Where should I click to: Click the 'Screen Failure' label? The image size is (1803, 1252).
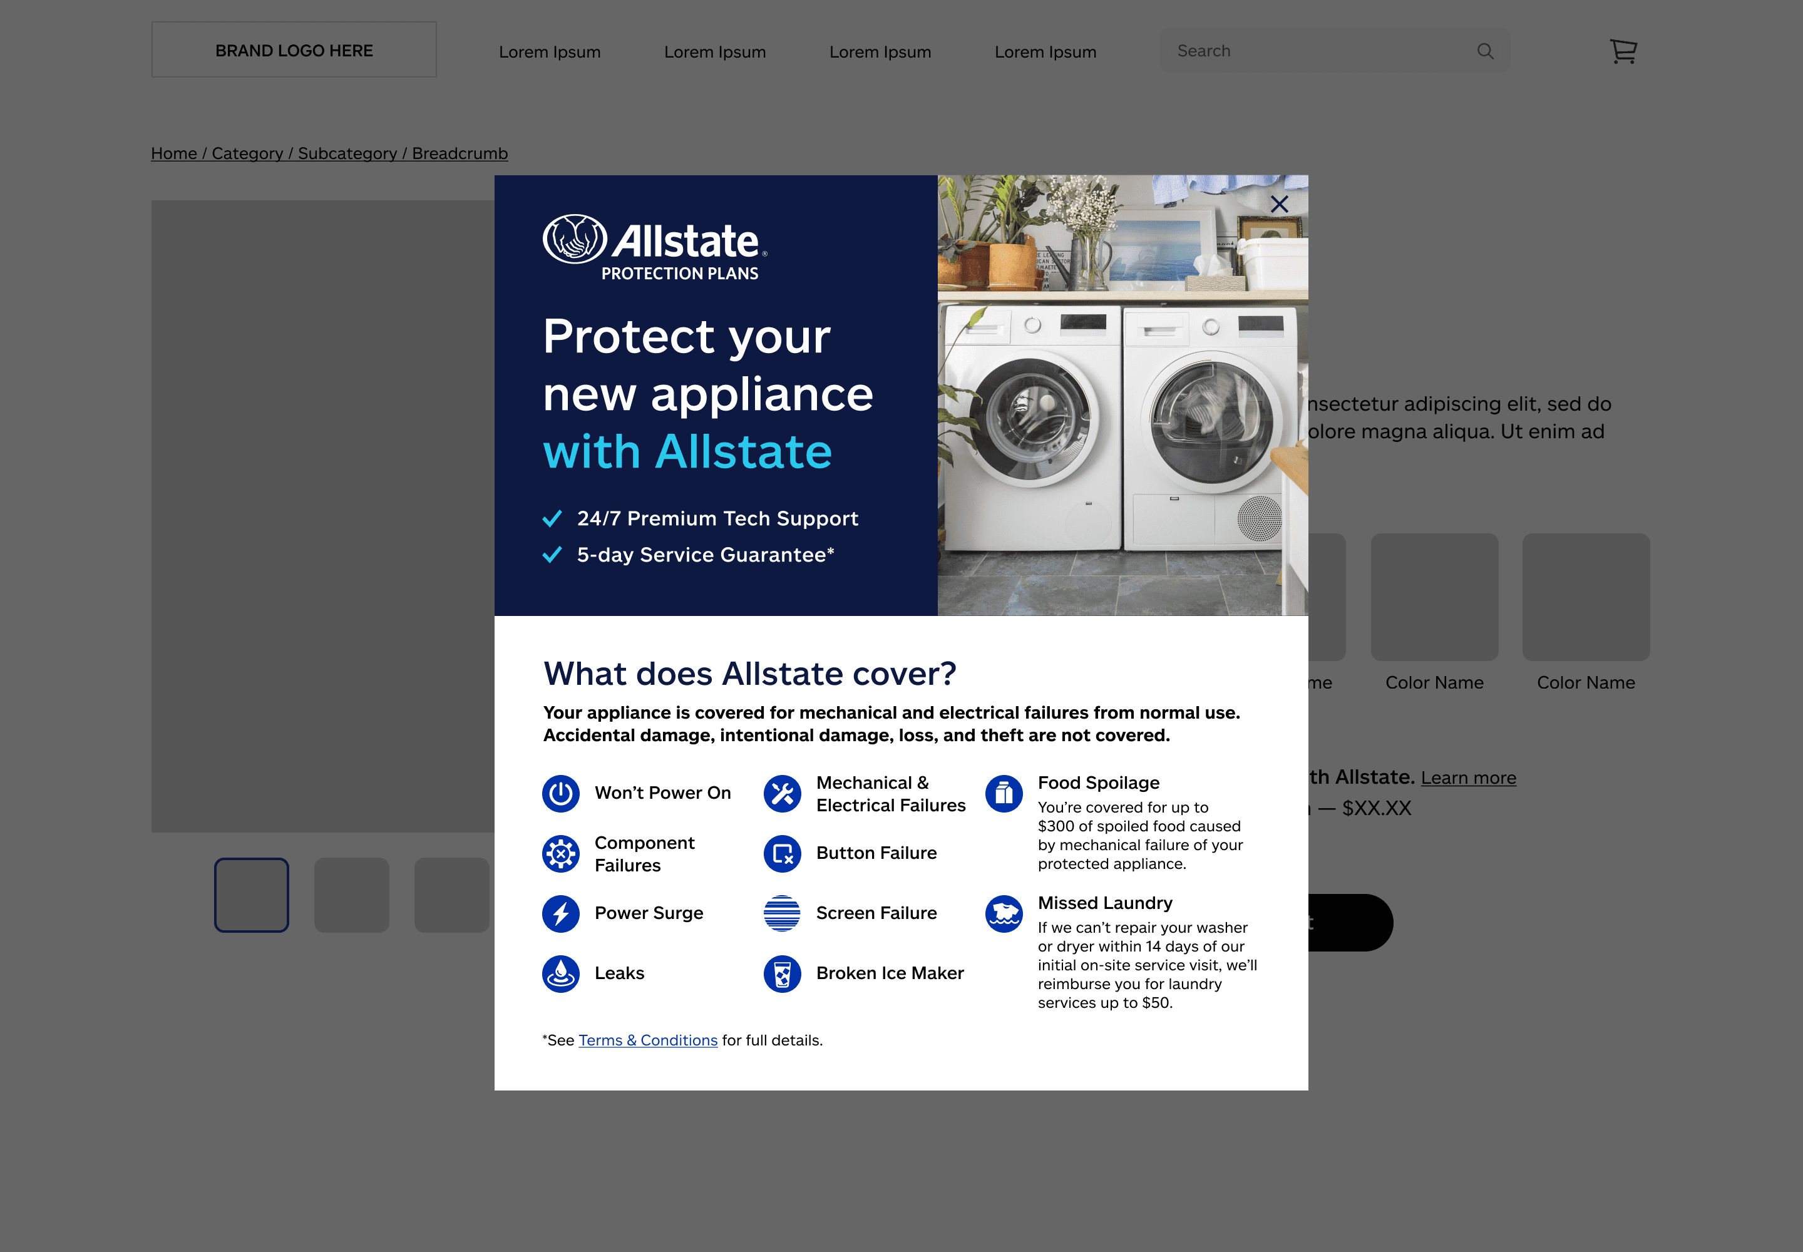coord(876,913)
